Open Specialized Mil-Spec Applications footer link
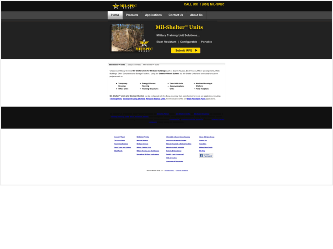 pos(148,154)
